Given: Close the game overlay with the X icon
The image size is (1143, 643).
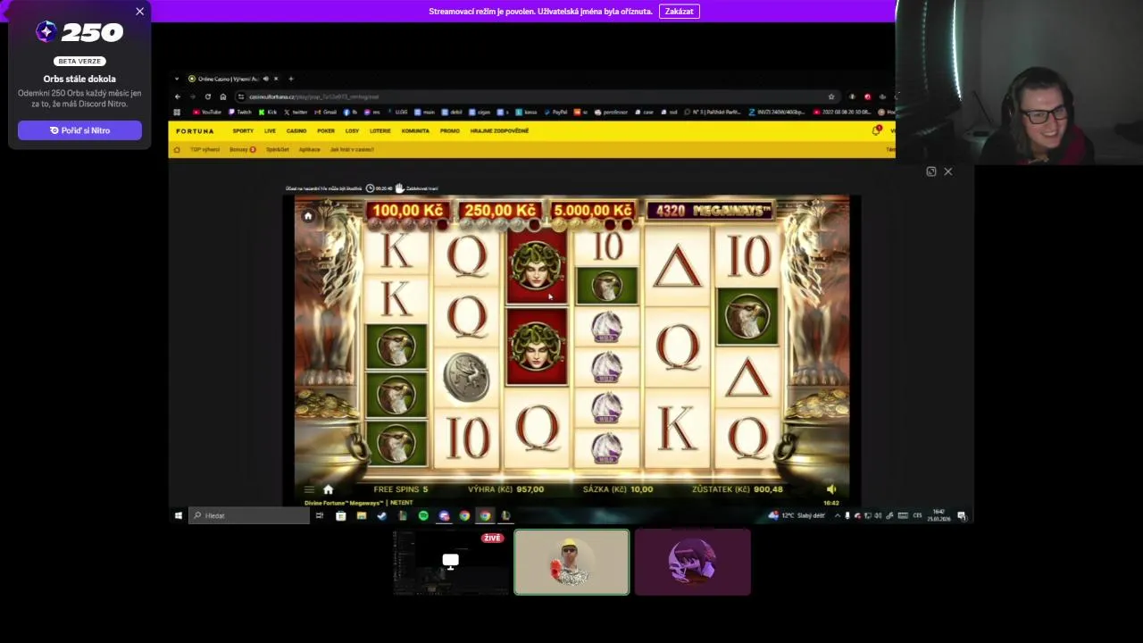Looking at the screenshot, I should tap(948, 171).
